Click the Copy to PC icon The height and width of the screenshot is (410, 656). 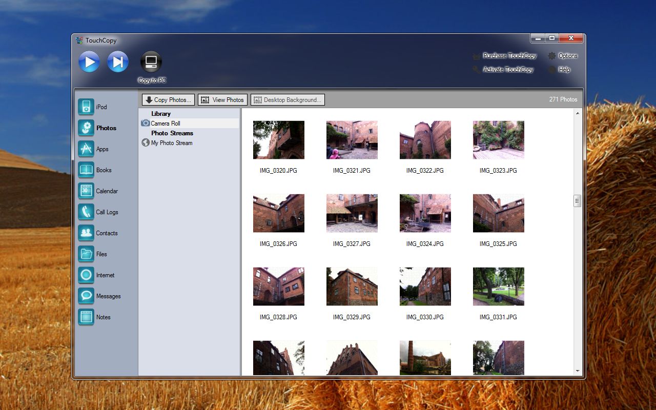pyautogui.click(x=151, y=62)
